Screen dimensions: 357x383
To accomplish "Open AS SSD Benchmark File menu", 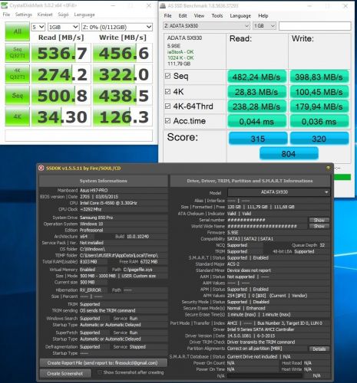I will pyautogui.click(x=168, y=16).
